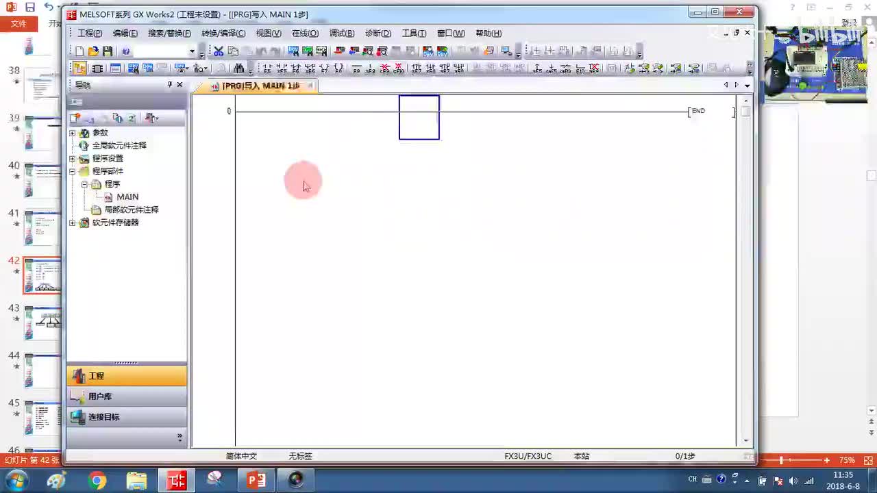877x493 pixels.
Task: Select the MAIN program in the tree
Action: (x=127, y=197)
